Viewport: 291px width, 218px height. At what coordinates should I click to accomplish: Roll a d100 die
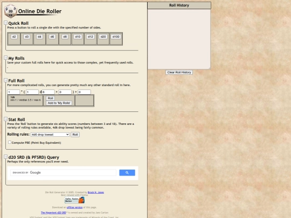[x=116, y=37]
